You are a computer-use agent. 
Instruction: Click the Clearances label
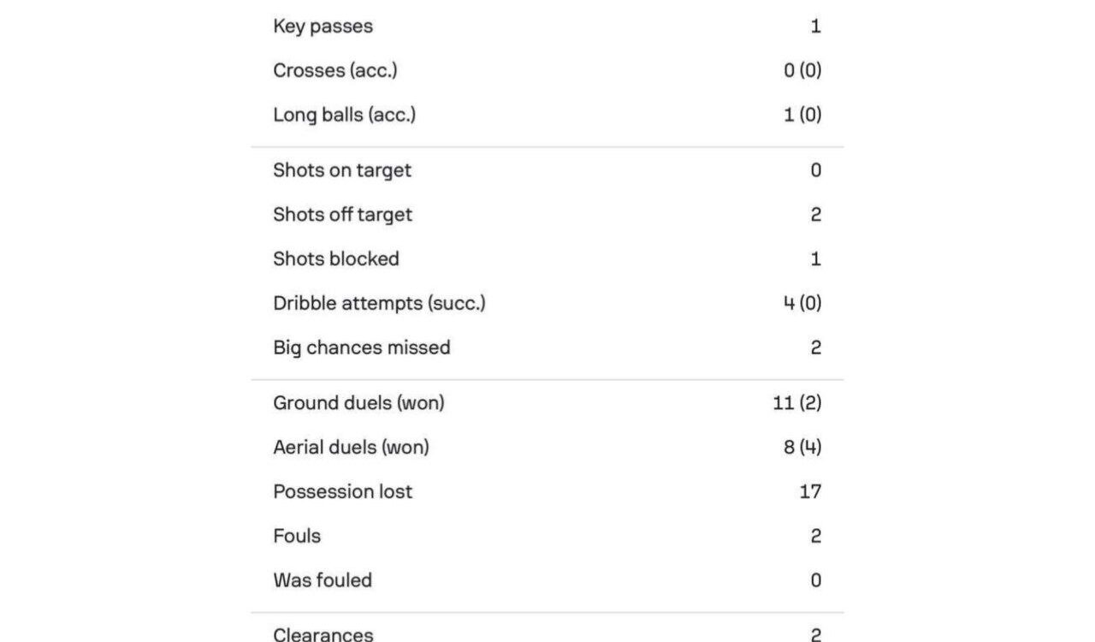323,634
